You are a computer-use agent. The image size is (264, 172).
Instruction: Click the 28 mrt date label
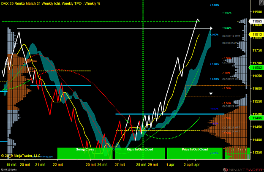[141, 164]
